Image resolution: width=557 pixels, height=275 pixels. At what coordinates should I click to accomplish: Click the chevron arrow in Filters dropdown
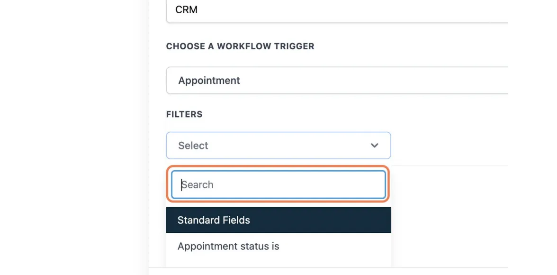click(374, 146)
